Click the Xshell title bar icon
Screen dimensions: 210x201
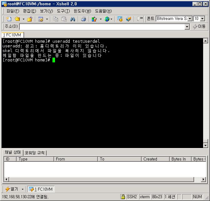[4, 4]
